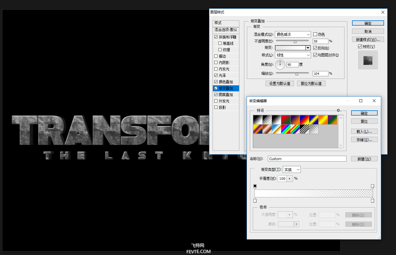Select 混合选项:默认 in style list
The width and height of the screenshot is (396, 255).
(x=226, y=30)
